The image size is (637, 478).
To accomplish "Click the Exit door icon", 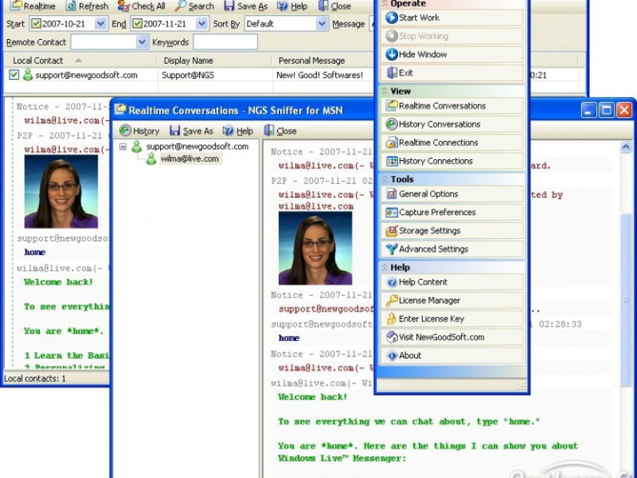I will tap(392, 72).
